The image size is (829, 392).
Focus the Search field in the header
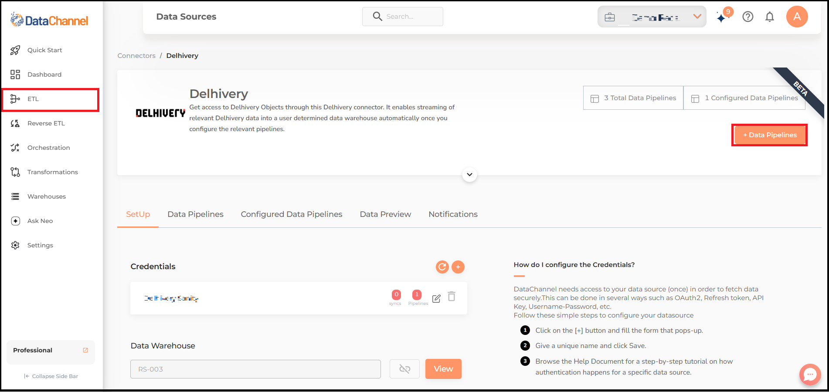pos(403,17)
